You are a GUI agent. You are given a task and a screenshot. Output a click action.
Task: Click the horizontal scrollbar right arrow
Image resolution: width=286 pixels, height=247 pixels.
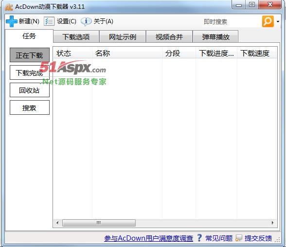[x=273, y=223]
